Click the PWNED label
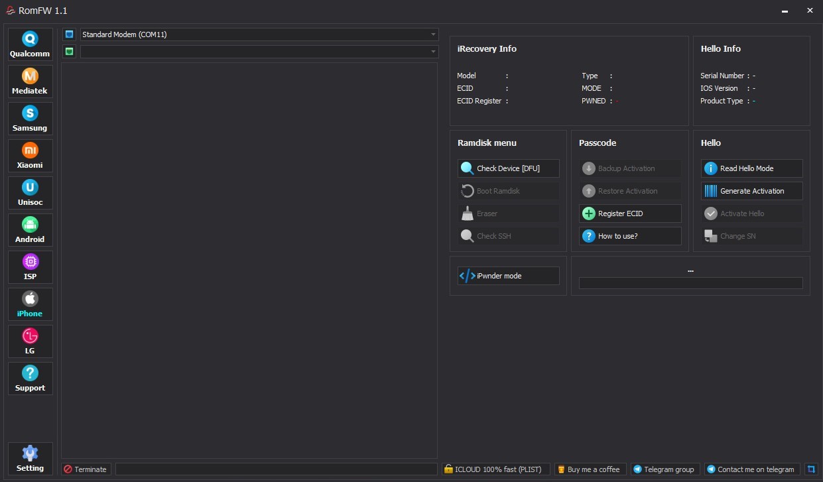823x482 pixels. [x=594, y=101]
